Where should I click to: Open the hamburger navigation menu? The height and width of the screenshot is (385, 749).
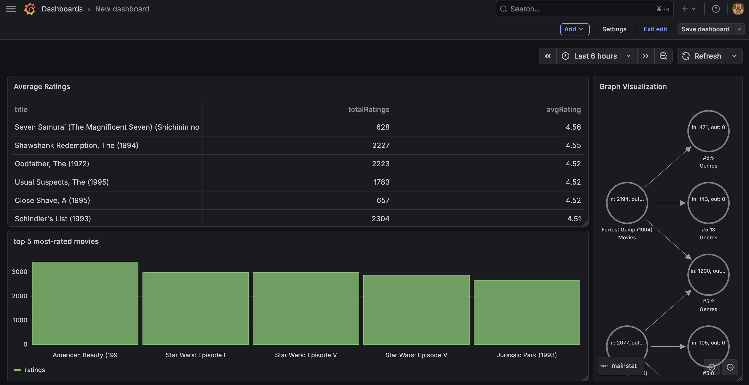click(11, 9)
